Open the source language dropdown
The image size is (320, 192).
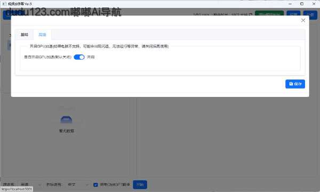pos(30,185)
